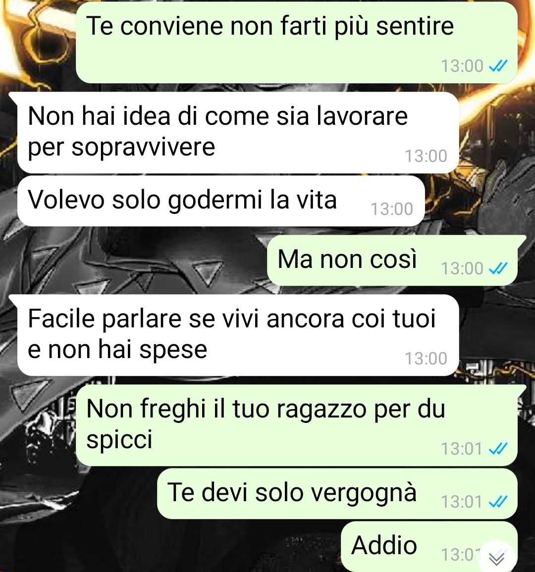Select 'Te conviene non farti più sentire' message

[296, 42]
